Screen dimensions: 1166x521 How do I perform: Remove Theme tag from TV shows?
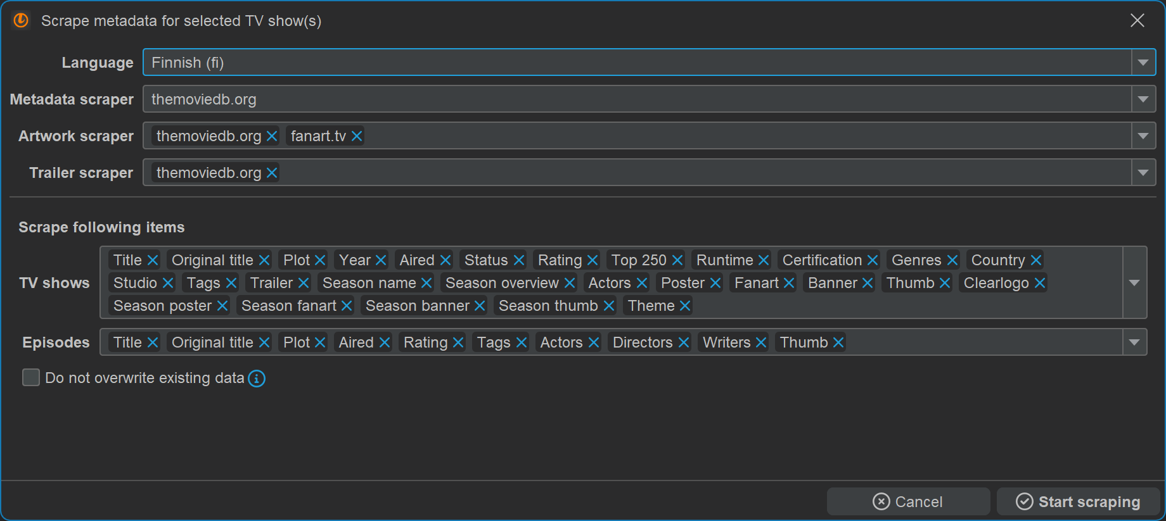(x=685, y=306)
